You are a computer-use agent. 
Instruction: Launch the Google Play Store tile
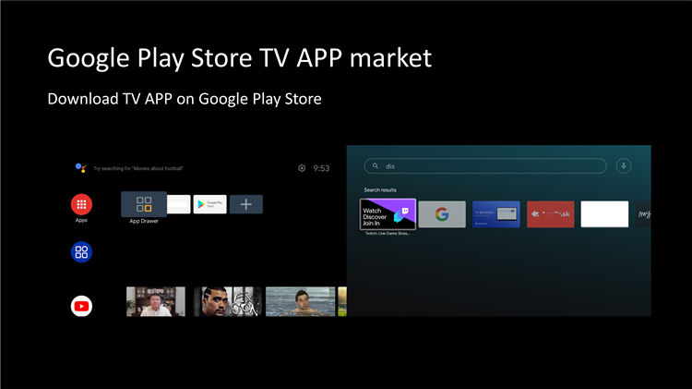tap(210, 204)
